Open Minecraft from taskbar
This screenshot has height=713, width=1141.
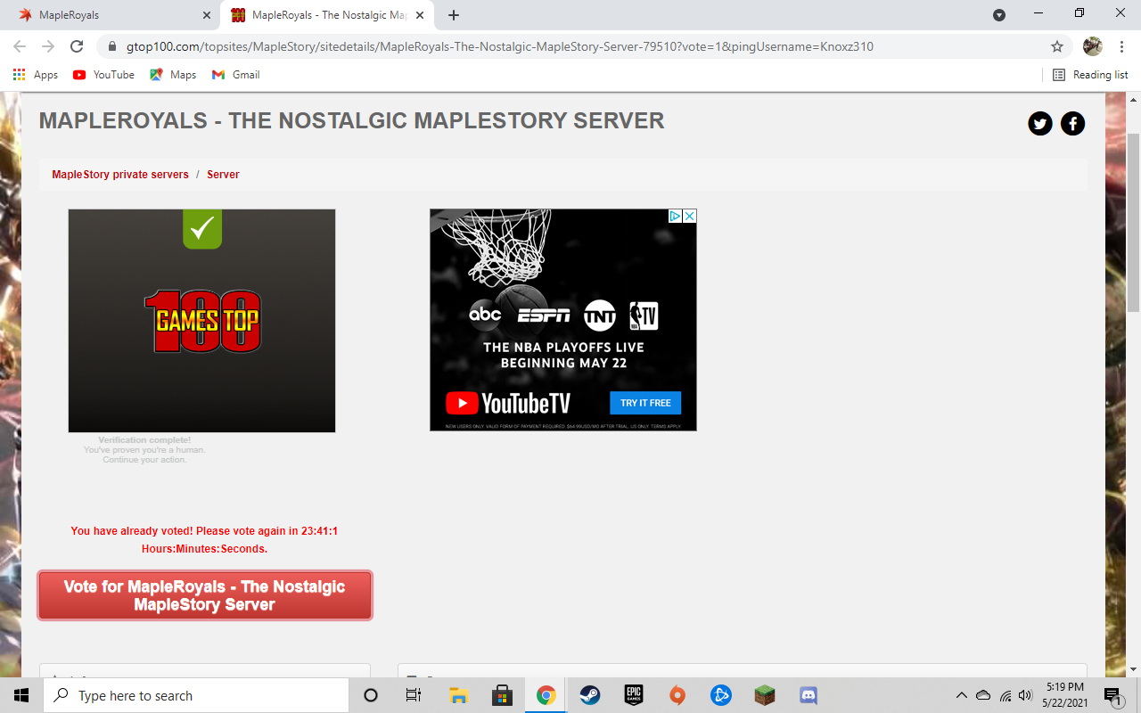(x=765, y=695)
